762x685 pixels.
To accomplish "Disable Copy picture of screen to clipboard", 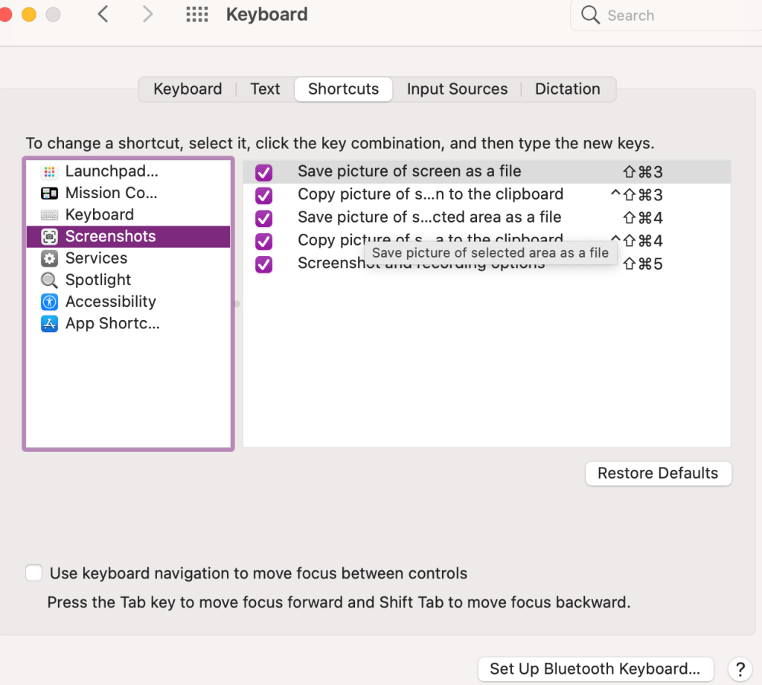I will 263,196.
